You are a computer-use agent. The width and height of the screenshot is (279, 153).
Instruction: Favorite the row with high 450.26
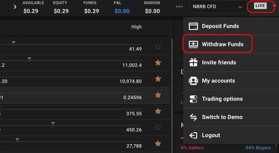pyautogui.click(x=158, y=127)
